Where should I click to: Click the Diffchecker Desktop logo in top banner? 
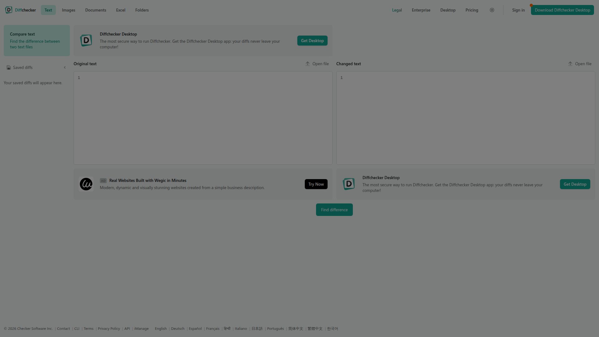86,41
